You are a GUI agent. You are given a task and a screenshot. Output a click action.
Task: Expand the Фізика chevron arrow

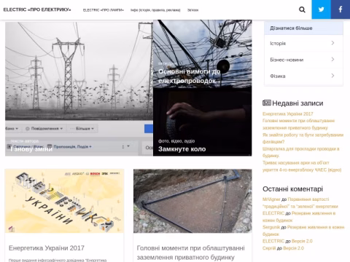point(332,76)
